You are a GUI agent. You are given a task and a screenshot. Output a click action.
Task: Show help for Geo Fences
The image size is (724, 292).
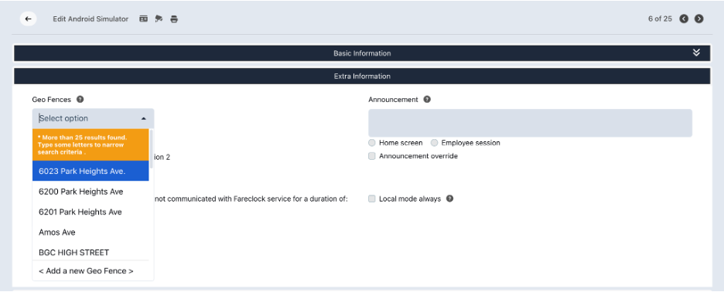click(x=80, y=99)
